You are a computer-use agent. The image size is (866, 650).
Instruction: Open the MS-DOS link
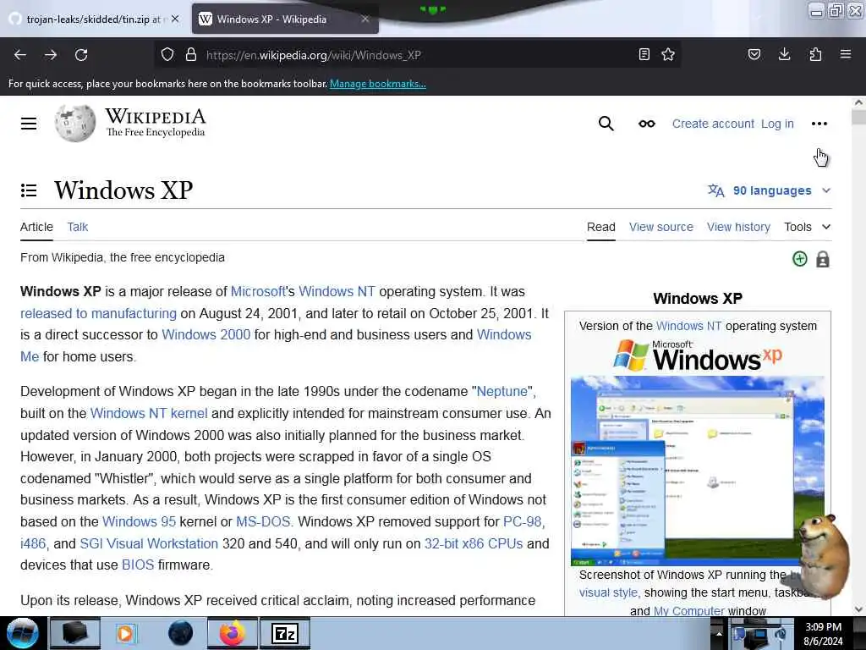point(263,521)
